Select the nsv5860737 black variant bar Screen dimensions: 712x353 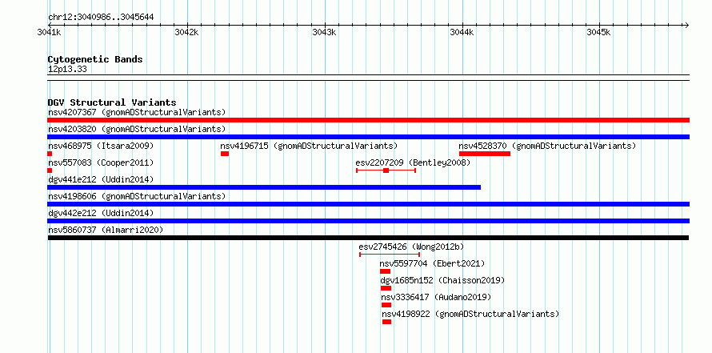368,238
